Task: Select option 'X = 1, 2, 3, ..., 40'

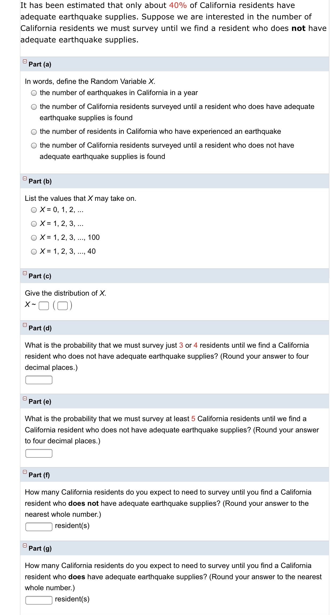Action: point(34,251)
